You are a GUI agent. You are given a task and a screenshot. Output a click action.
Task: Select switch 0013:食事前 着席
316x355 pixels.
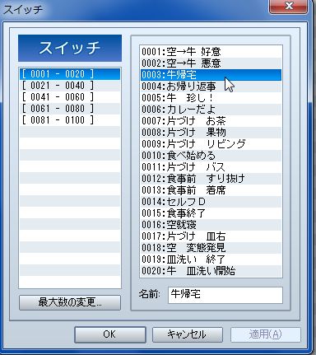(x=211, y=190)
